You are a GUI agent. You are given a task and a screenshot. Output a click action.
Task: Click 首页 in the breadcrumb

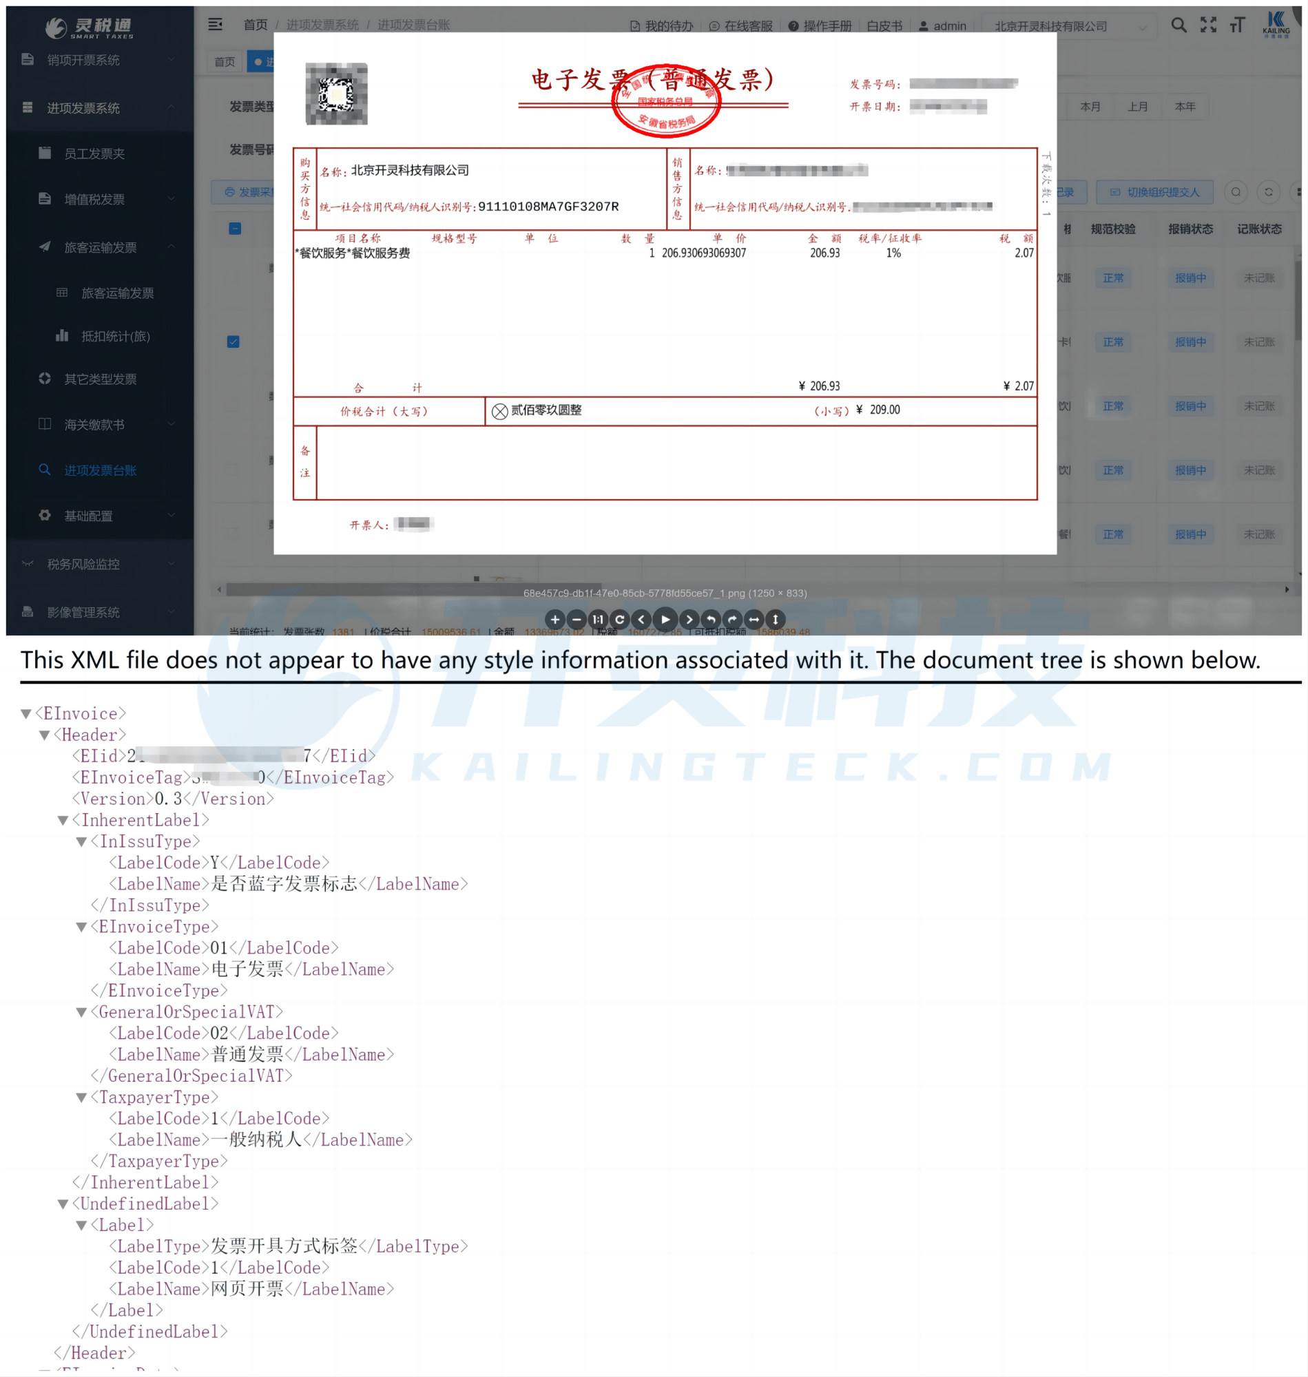[x=255, y=24]
